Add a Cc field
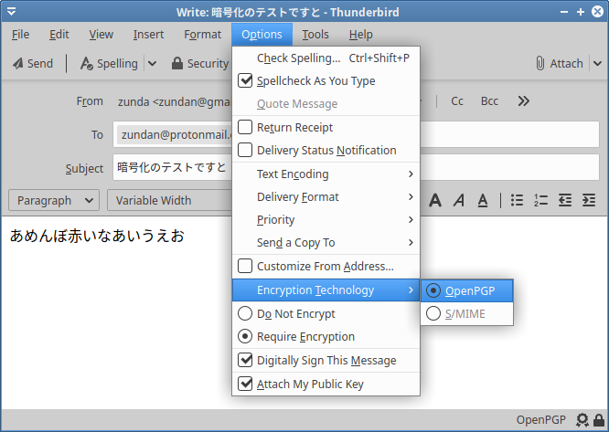The height and width of the screenshot is (432, 609). 457,101
